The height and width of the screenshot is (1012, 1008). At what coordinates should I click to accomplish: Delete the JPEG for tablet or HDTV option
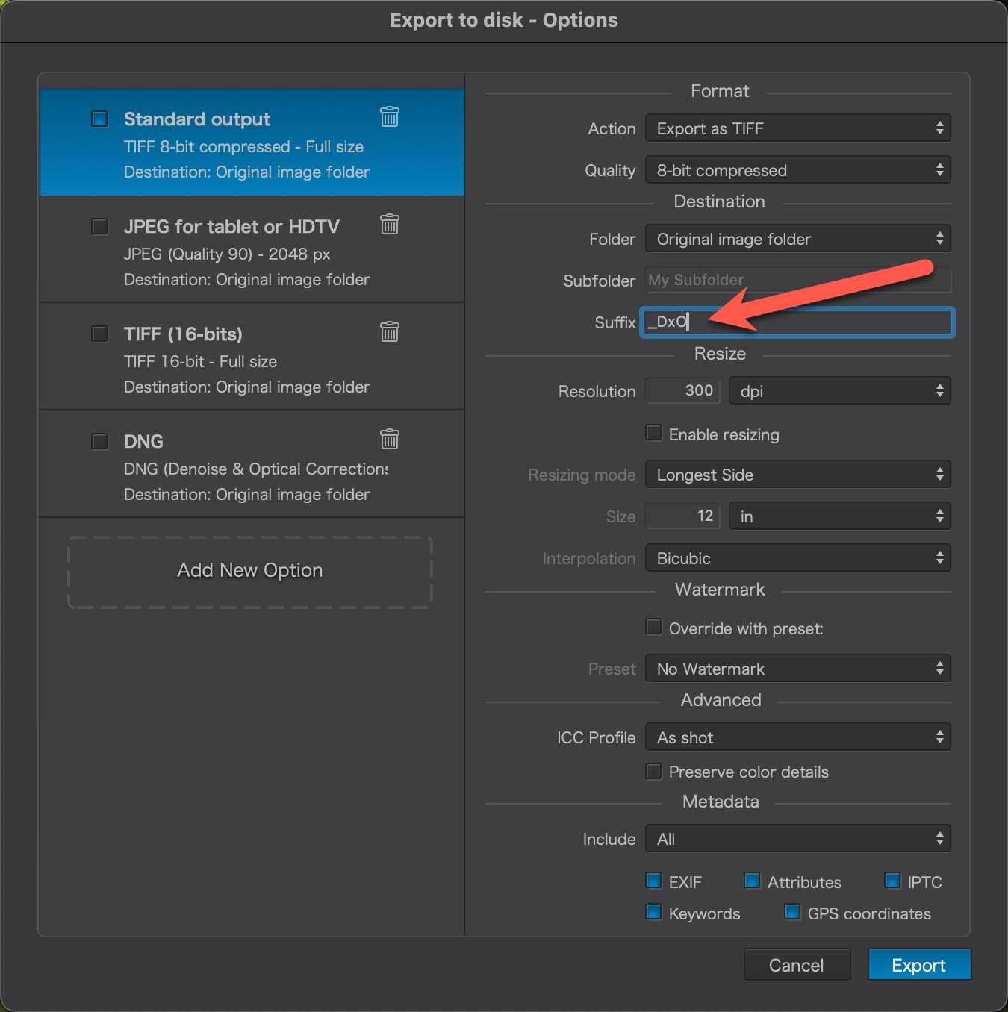(x=390, y=224)
